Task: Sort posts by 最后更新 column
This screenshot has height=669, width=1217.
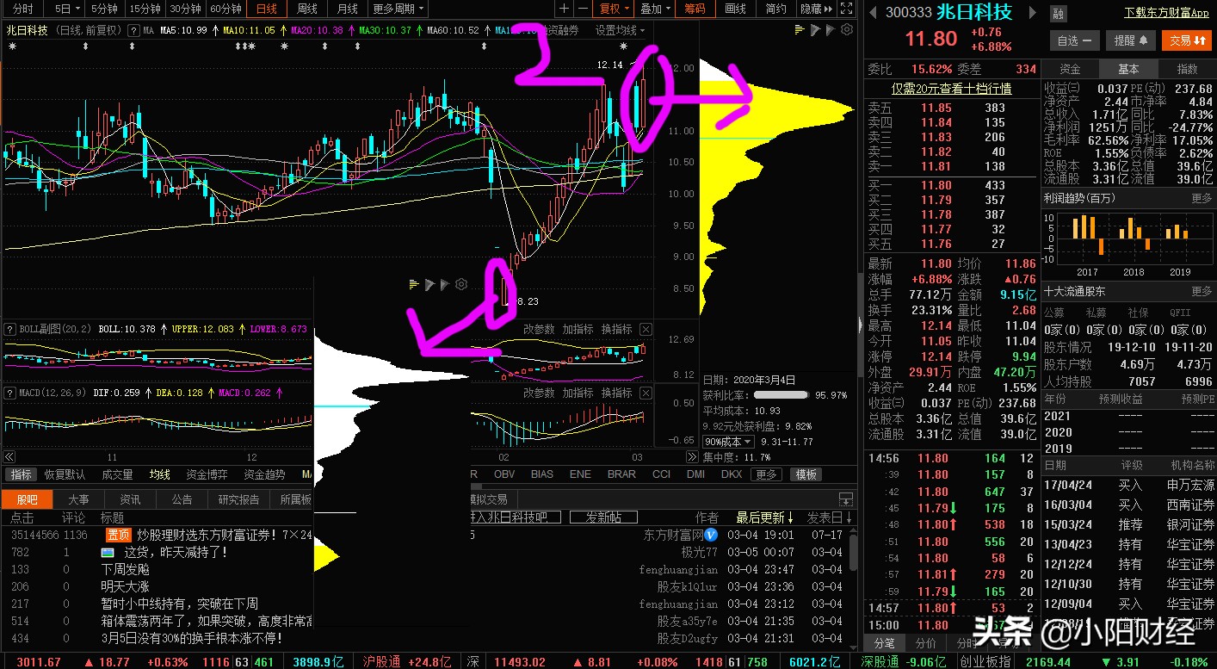Action: click(x=765, y=517)
